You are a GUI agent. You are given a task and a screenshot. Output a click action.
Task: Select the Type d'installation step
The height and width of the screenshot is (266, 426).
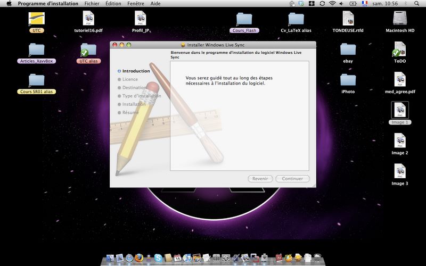[x=140, y=96]
